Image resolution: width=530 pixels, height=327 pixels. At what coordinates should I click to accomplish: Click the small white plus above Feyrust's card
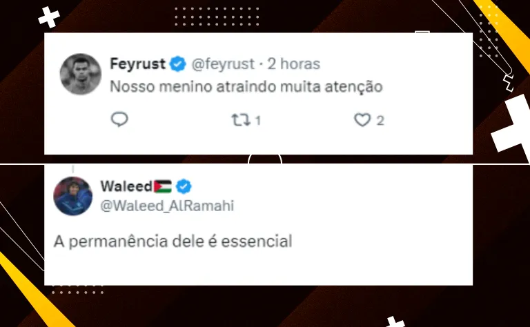tap(49, 17)
